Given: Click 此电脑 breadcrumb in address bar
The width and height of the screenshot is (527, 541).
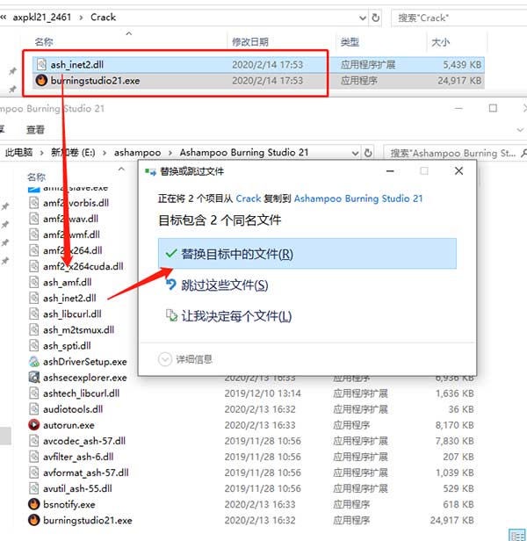Looking at the screenshot, I should (x=19, y=152).
